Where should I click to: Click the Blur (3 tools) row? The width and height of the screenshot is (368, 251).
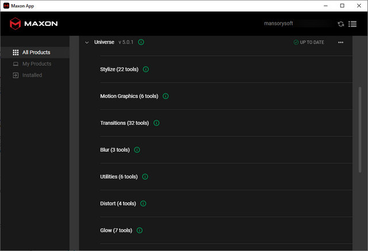[x=226, y=150]
